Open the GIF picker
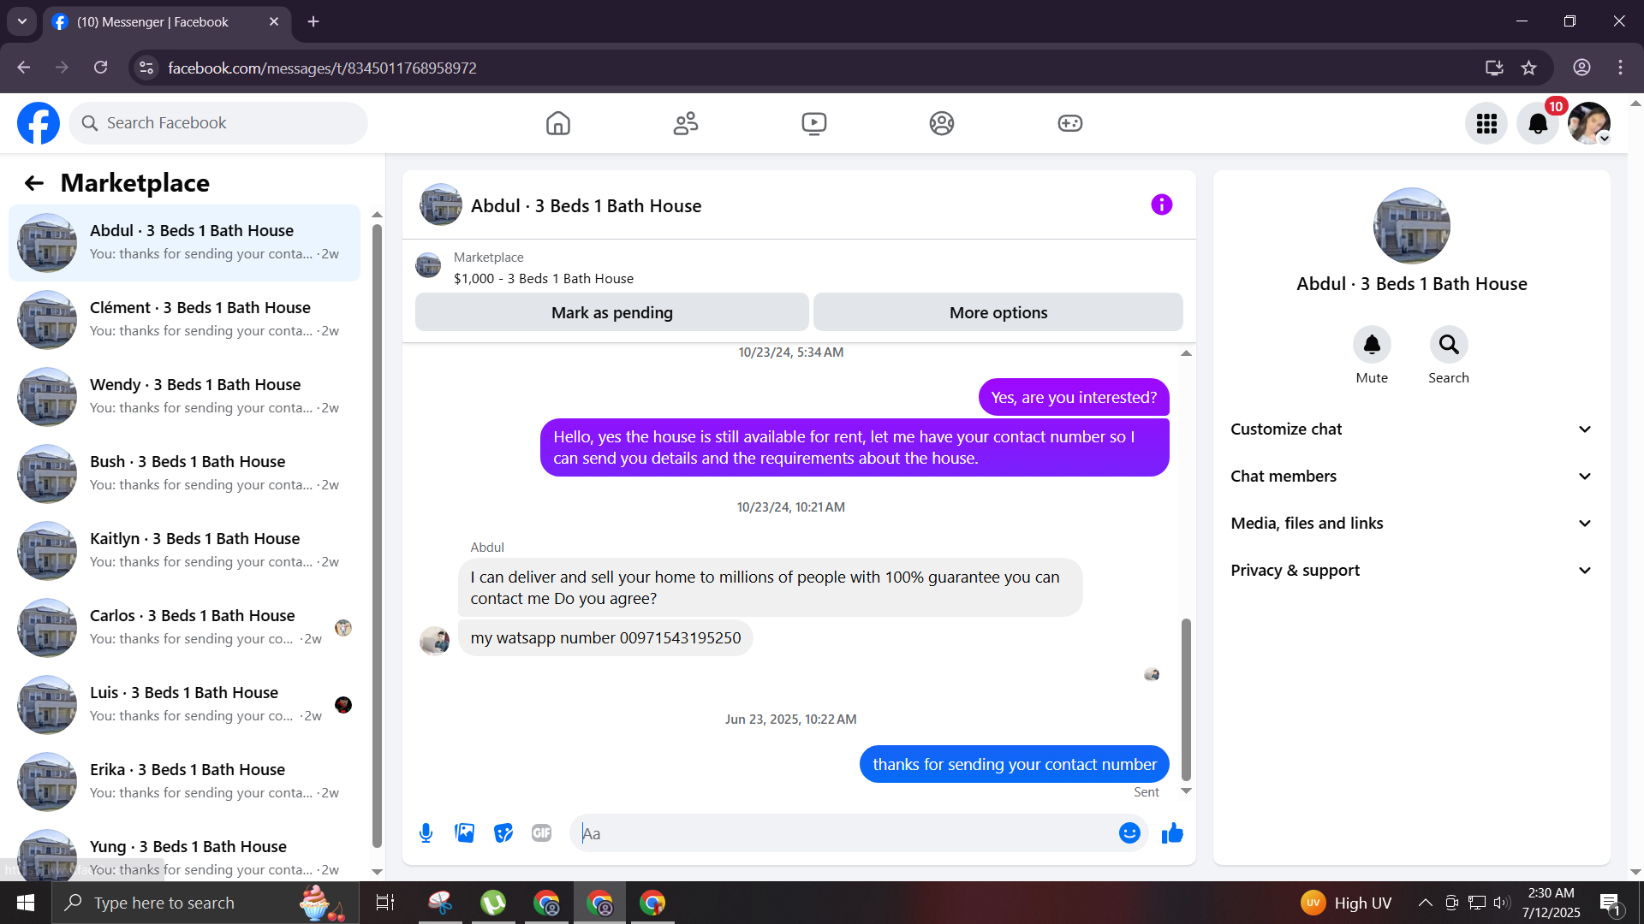This screenshot has width=1644, height=924. click(x=541, y=832)
